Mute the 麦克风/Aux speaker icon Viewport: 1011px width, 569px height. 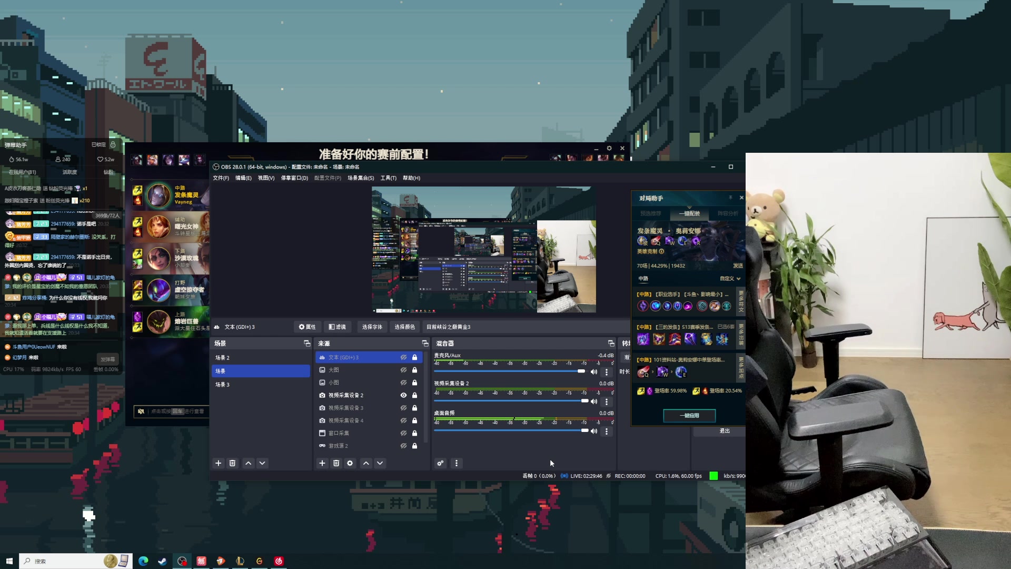[x=594, y=372]
